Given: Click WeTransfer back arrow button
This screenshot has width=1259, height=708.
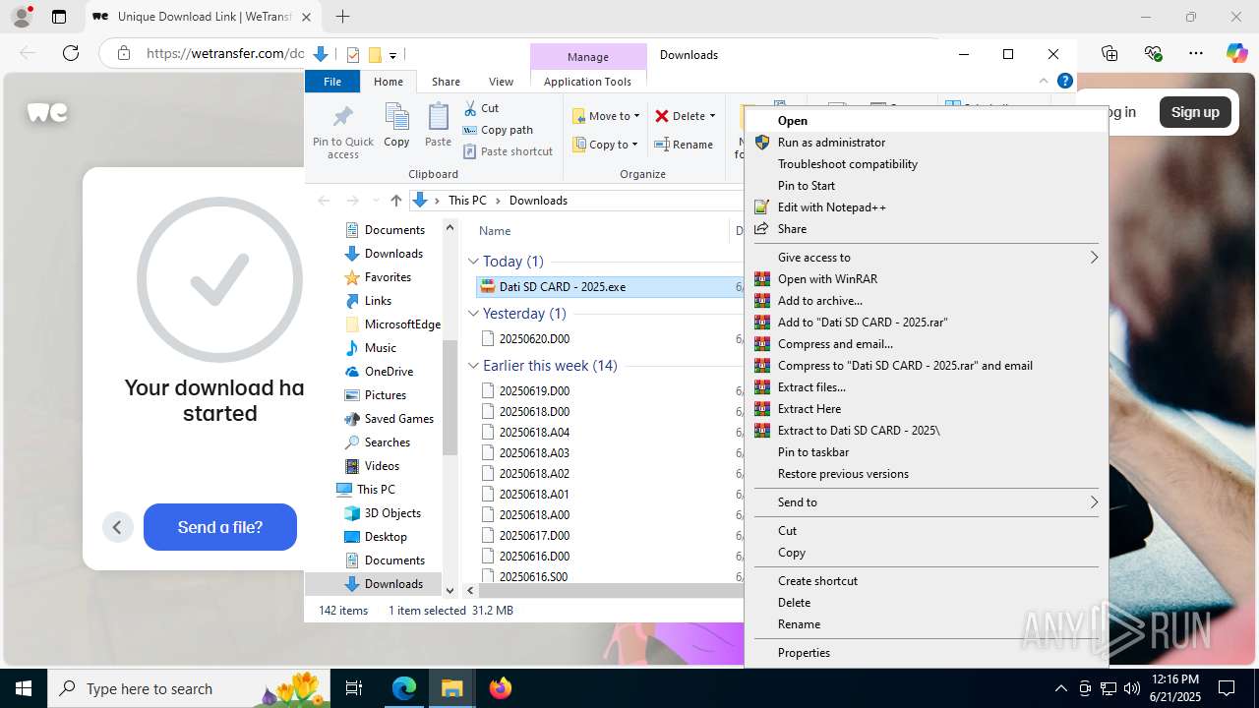Looking at the screenshot, I should pos(117,527).
